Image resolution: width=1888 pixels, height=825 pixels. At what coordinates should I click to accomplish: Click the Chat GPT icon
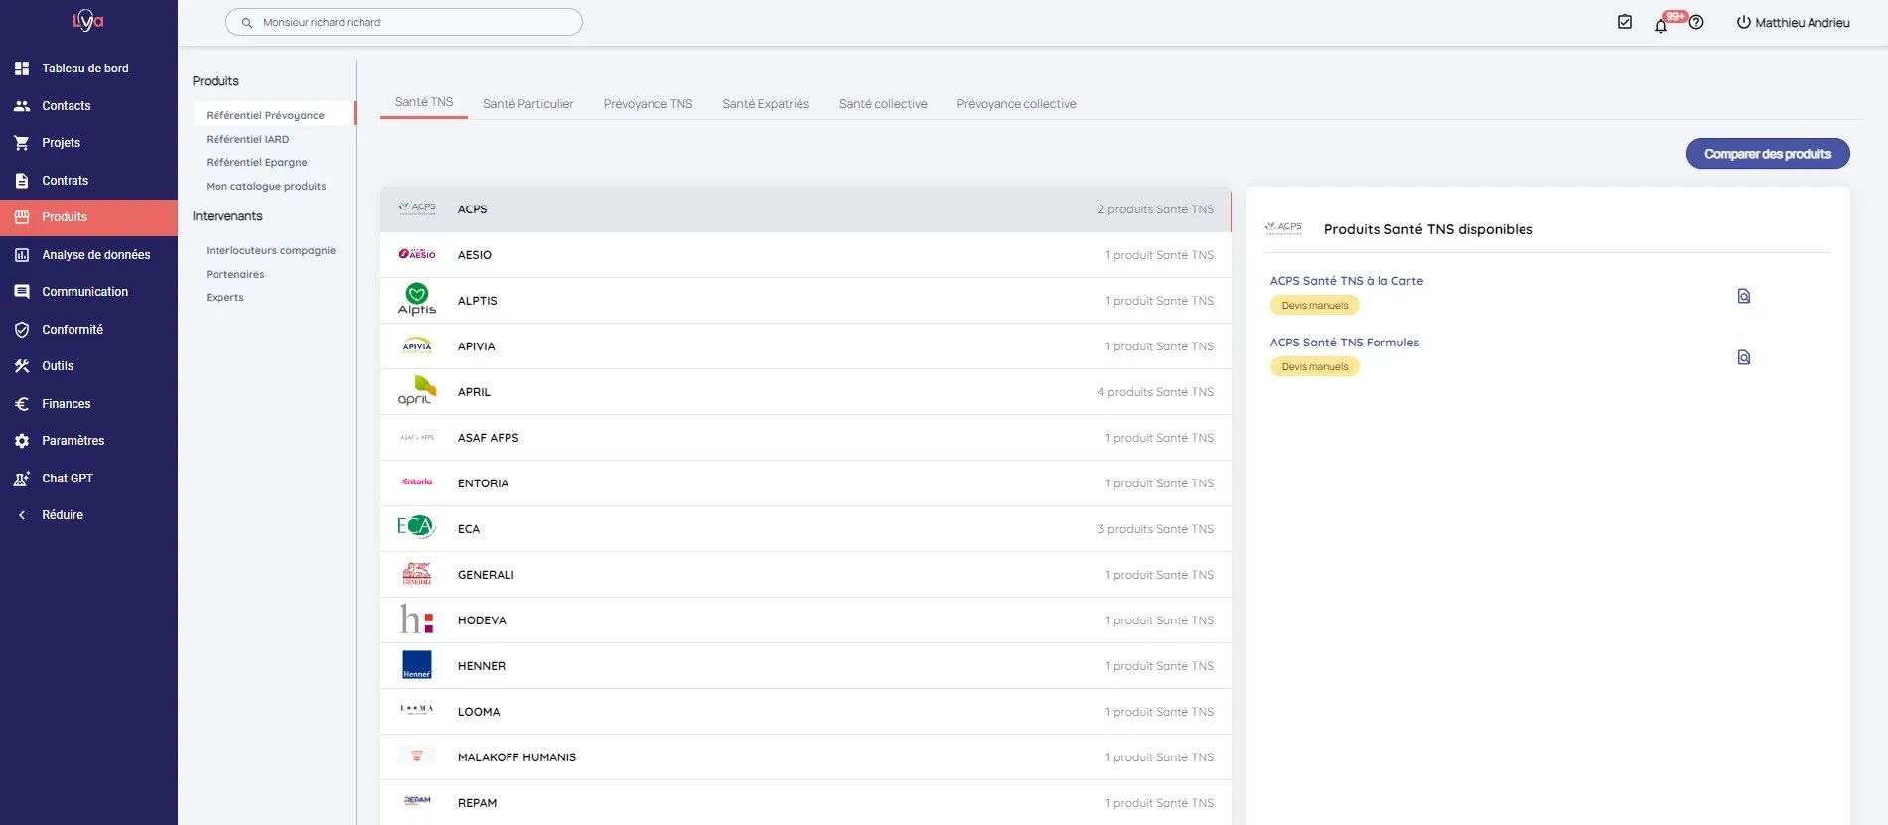point(22,479)
